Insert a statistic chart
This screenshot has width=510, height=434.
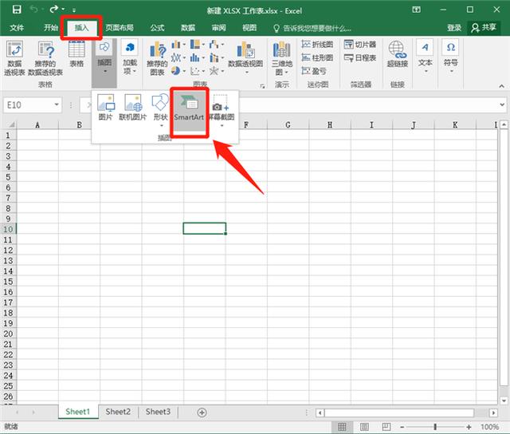click(x=197, y=57)
